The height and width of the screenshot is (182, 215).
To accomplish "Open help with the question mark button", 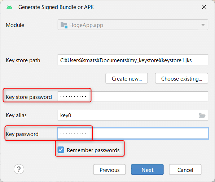I will click(19, 169).
